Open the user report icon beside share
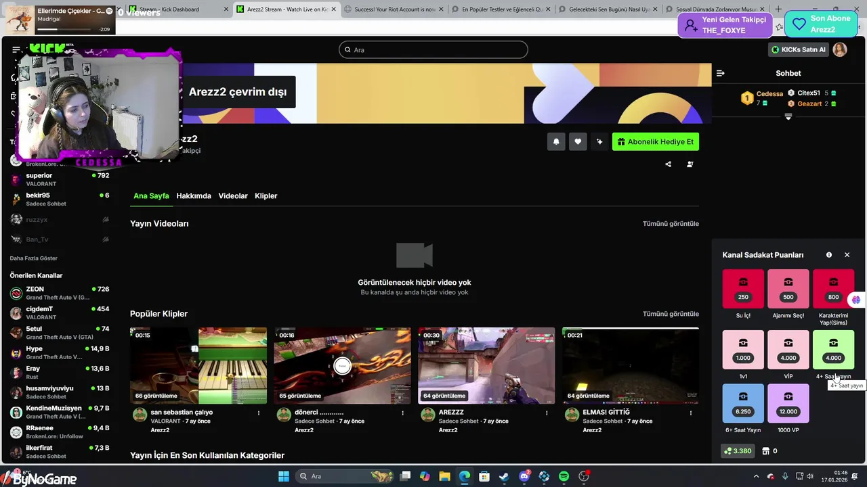The height and width of the screenshot is (487, 867). (x=690, y=164)
